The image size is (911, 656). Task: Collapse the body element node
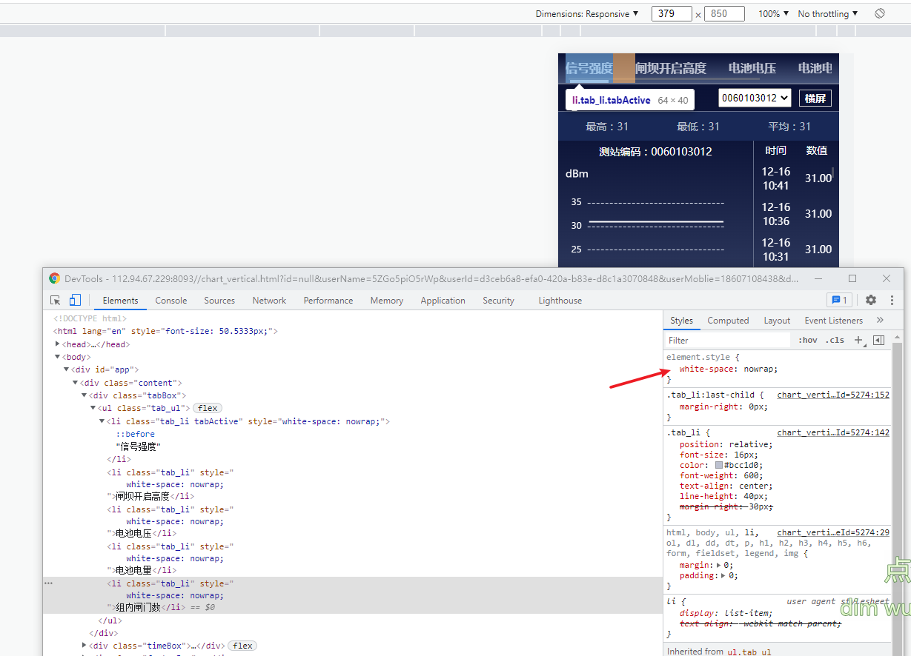(58, 356)
